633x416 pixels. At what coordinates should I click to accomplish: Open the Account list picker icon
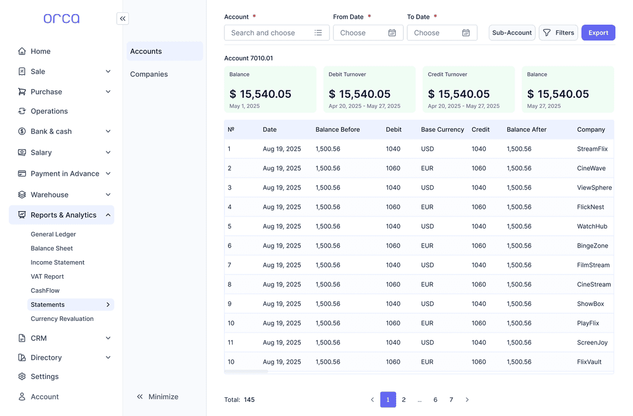(x=318, y=32)
